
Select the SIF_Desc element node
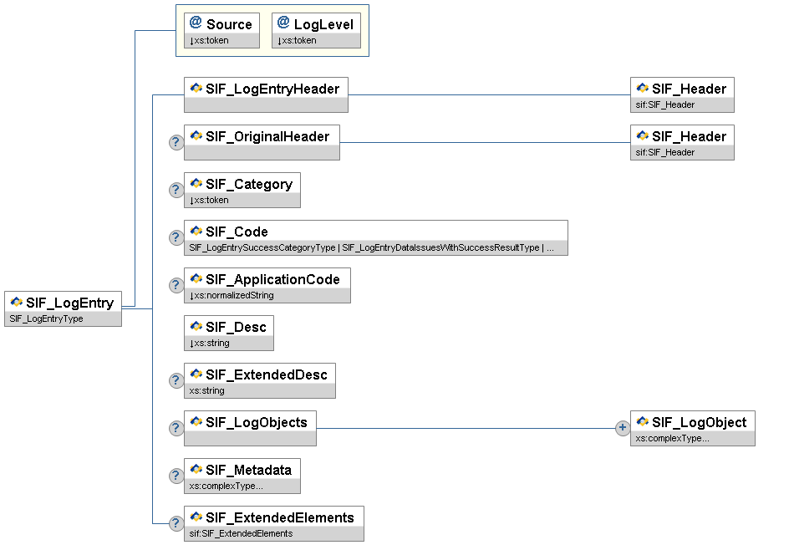tap(229, 327)
